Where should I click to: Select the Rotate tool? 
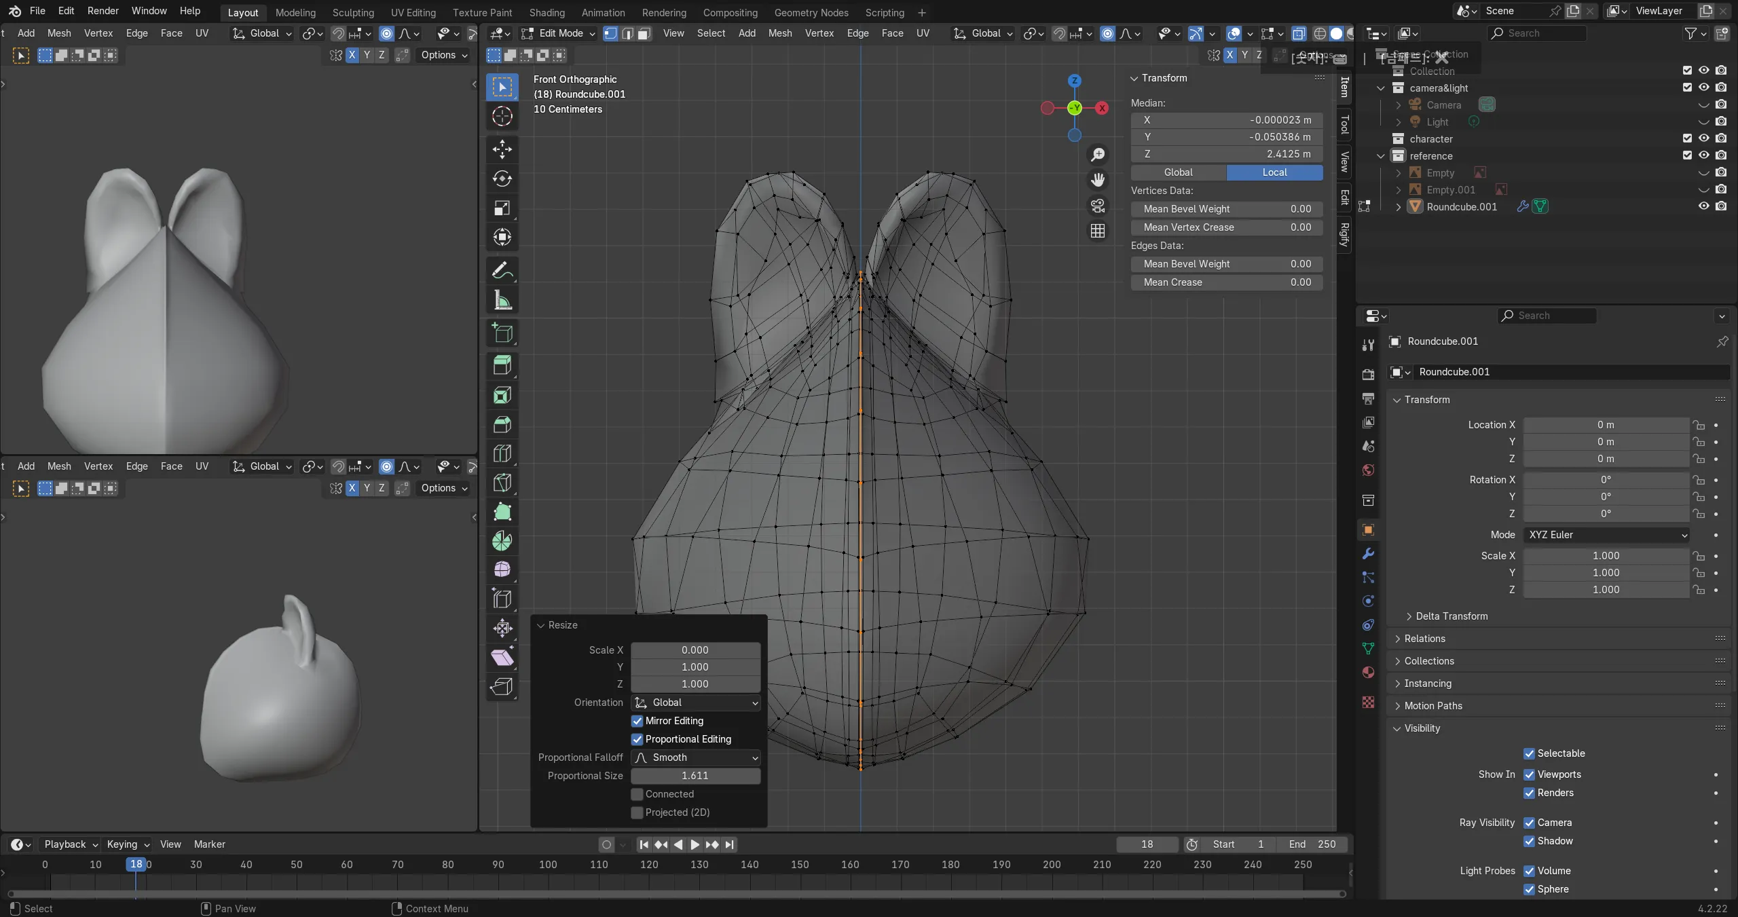(x=502, y=179)
